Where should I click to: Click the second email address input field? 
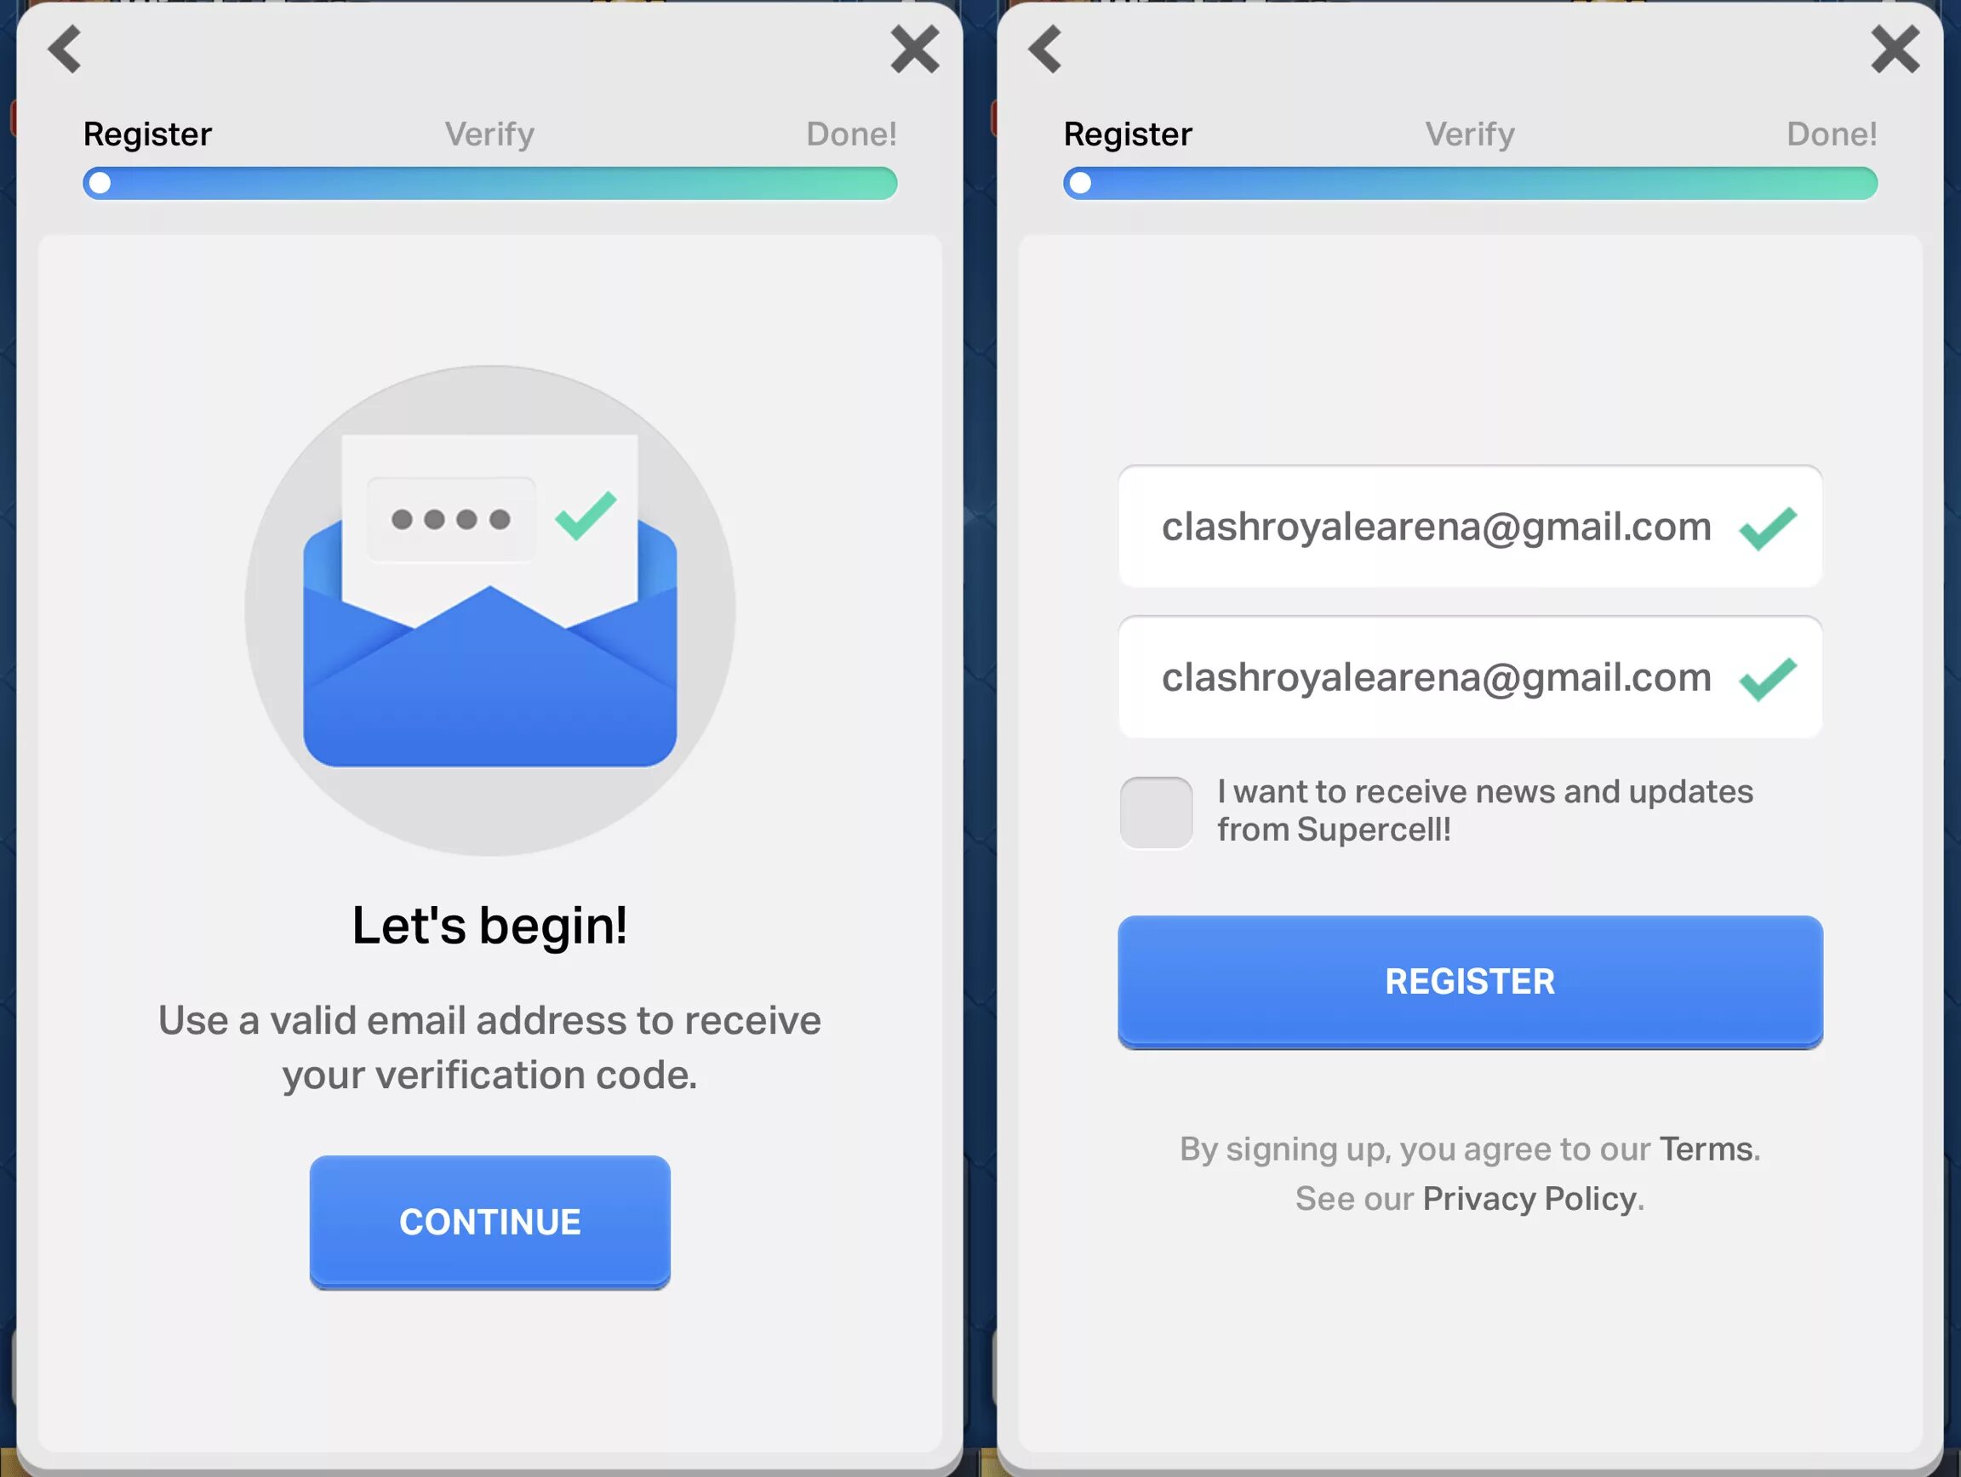click(x=1469, y=676)
